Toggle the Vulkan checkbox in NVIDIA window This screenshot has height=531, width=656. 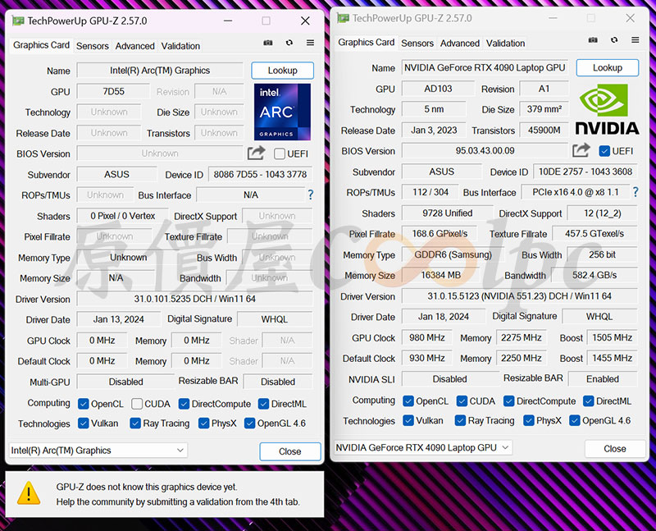[408, 420]
